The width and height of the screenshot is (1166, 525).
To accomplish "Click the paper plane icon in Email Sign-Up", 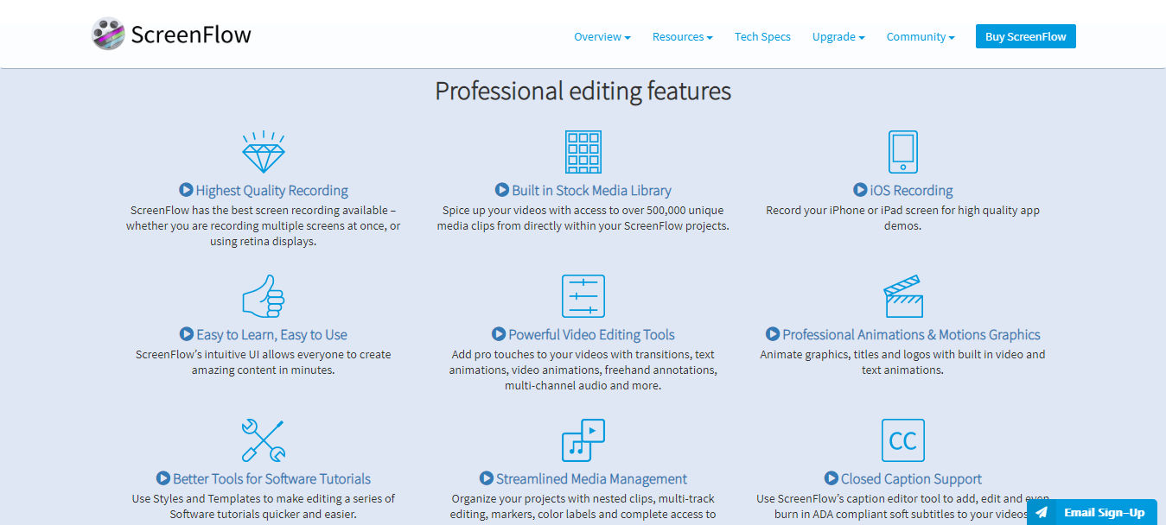I will 1042,512.
